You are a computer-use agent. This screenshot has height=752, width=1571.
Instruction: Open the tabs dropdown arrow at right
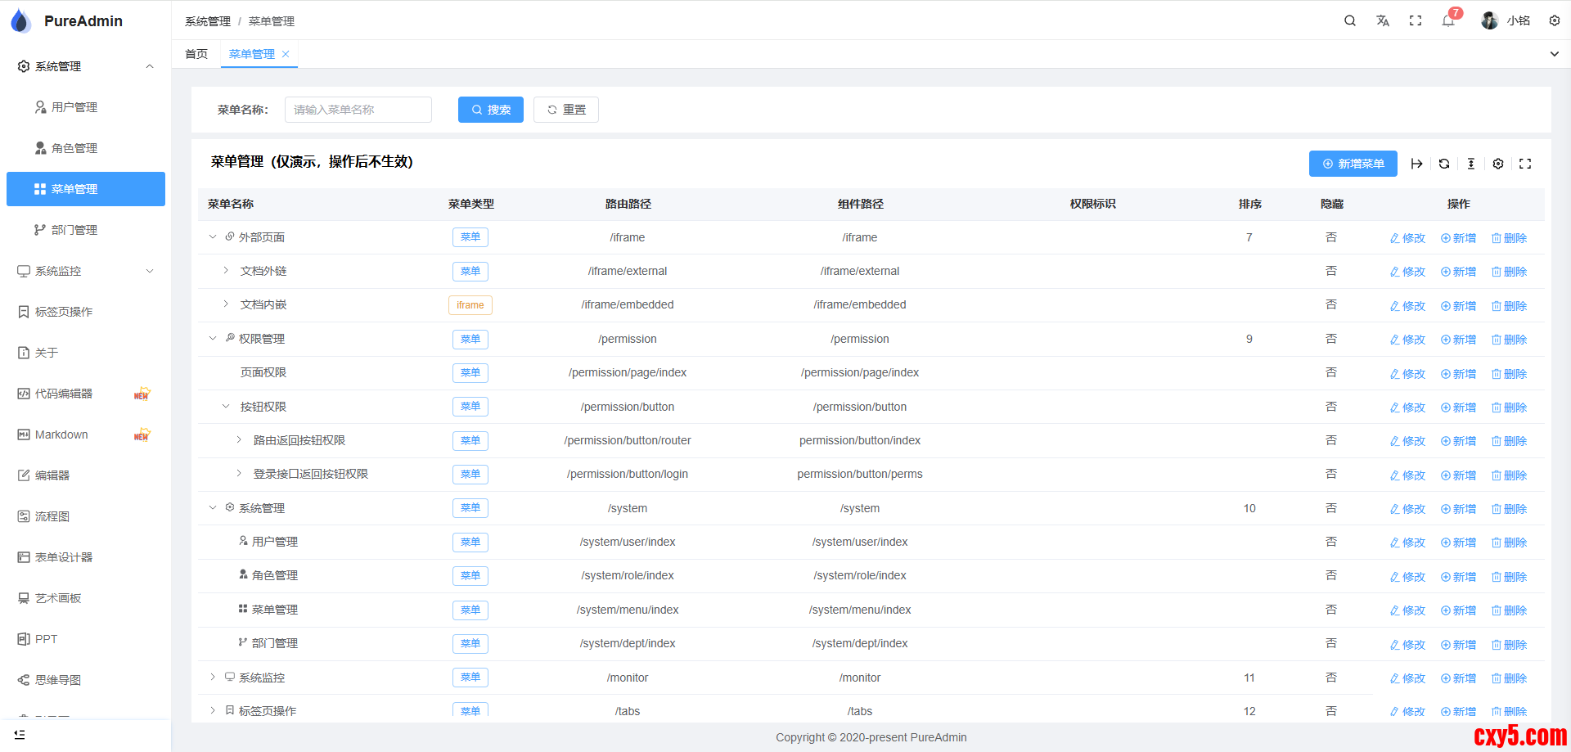(1554, 54)
